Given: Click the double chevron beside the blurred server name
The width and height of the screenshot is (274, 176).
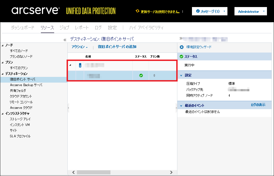Looking at the screenshot, I should coord(181,38).
